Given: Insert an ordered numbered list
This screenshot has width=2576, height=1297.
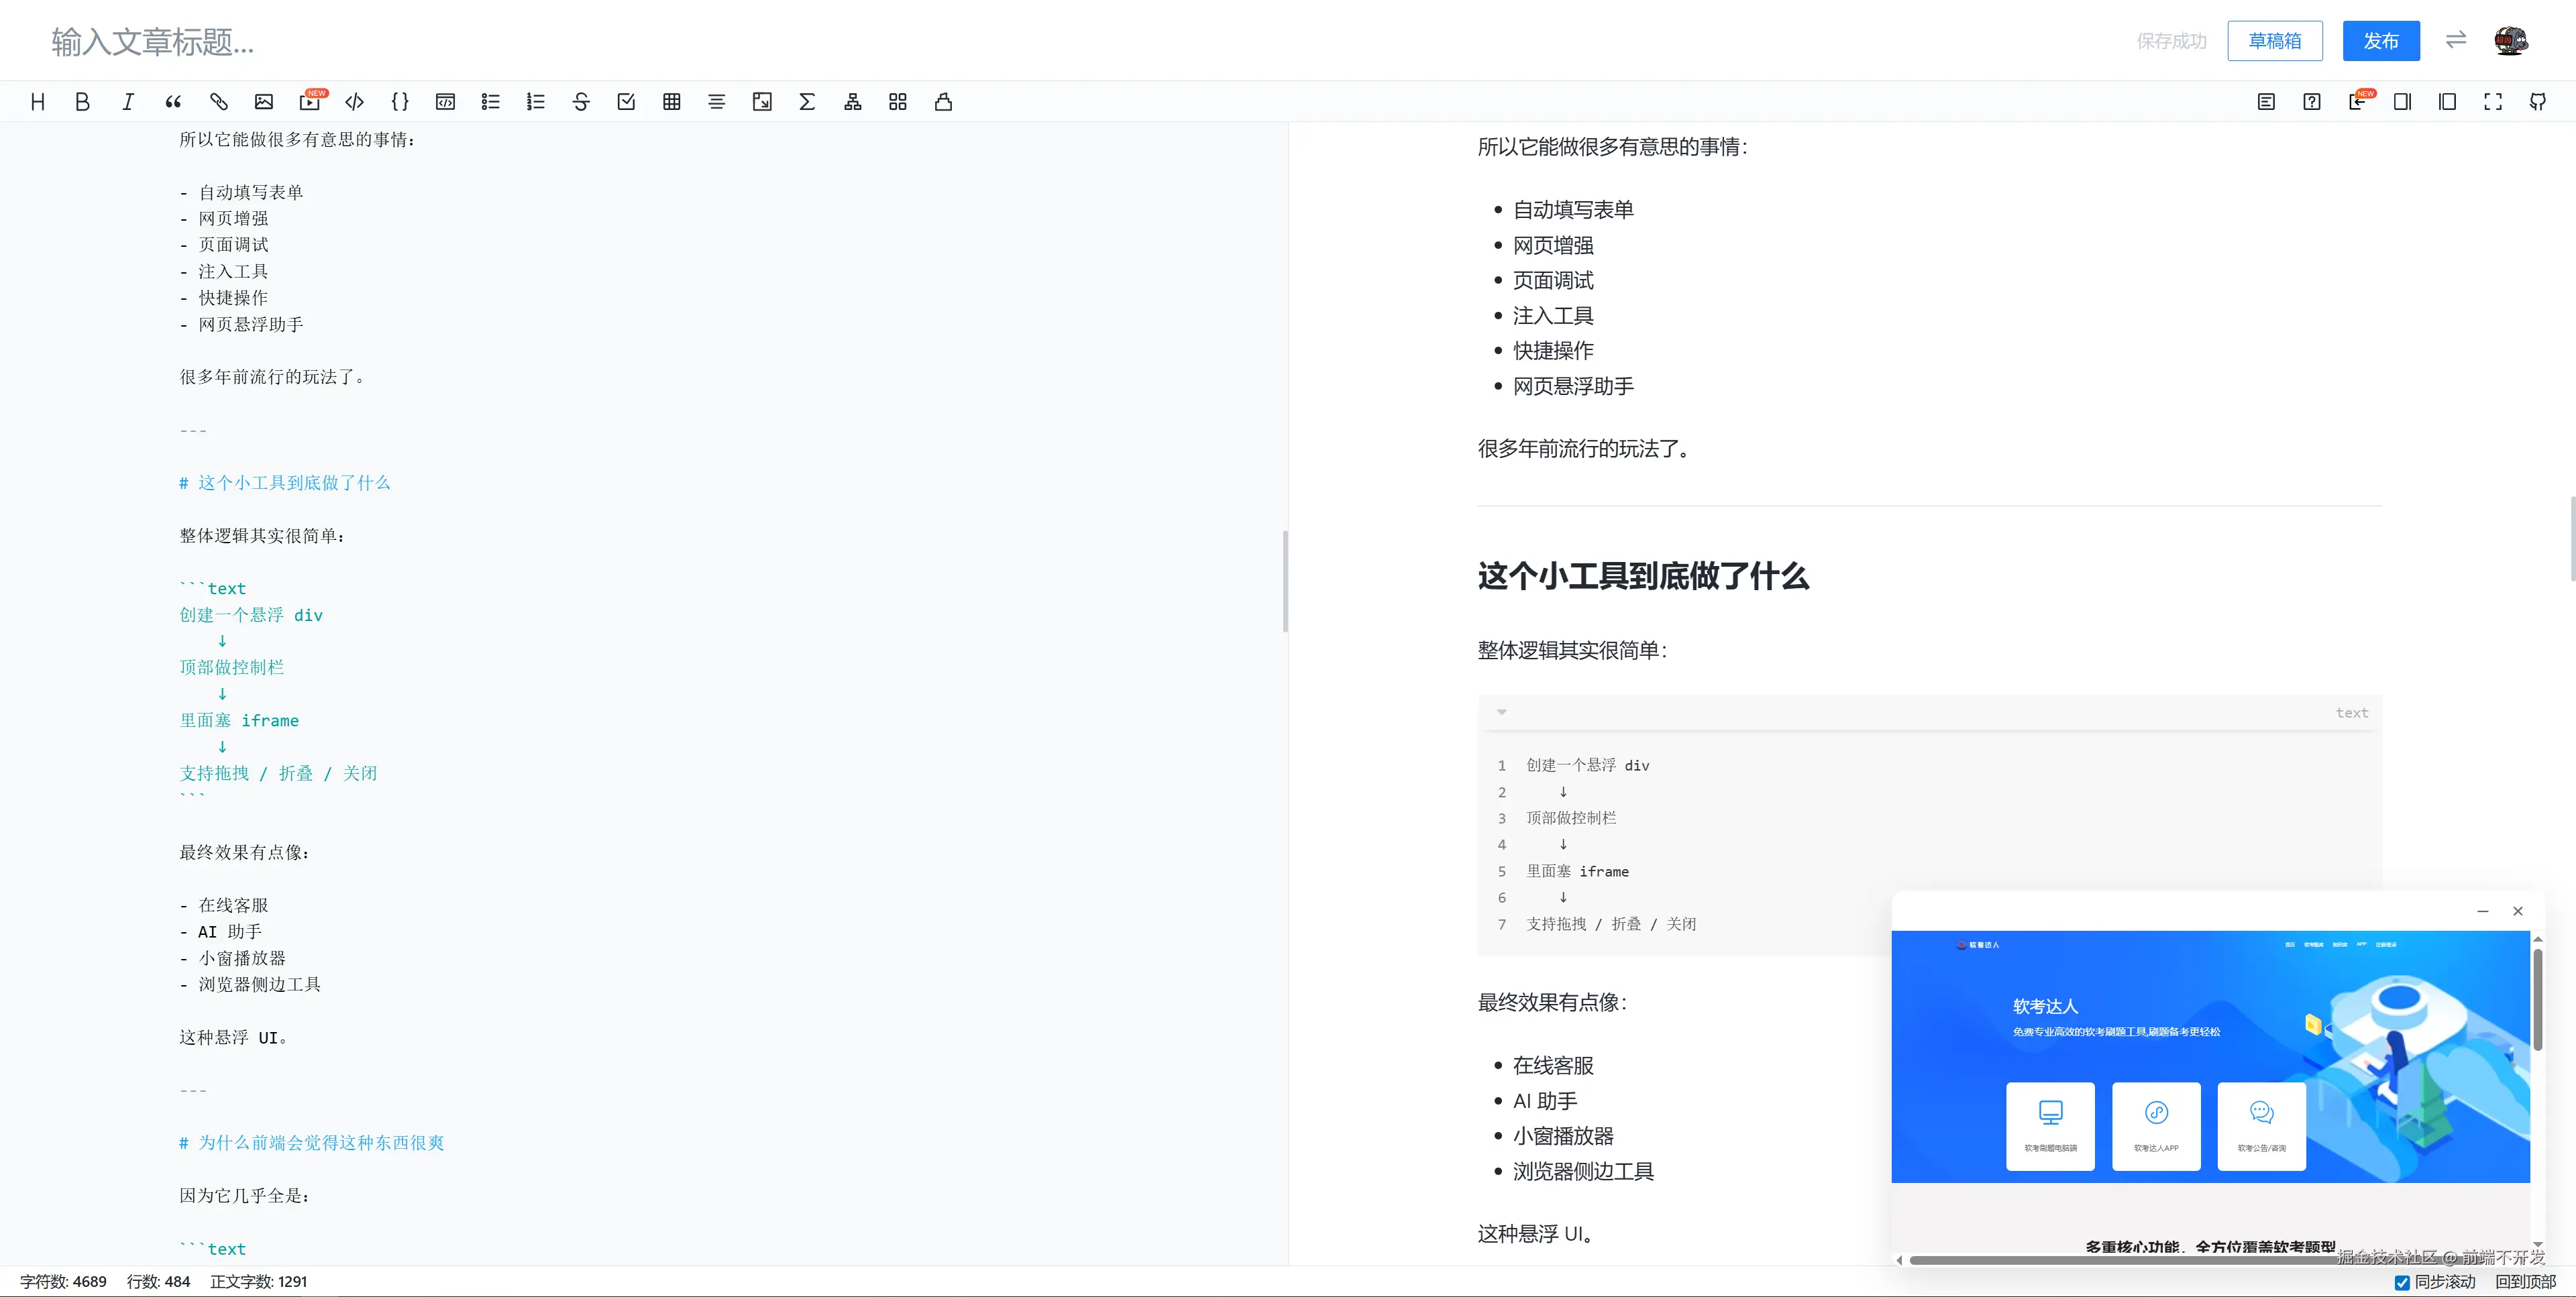Looking at the screenshot, I should (536, 102).
